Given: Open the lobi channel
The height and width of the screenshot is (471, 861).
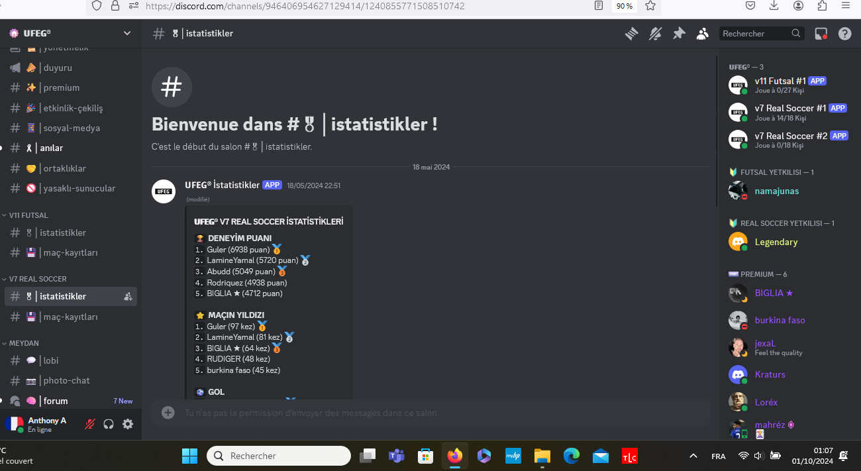Looking at the screenshot, I should [x=71, y=360].
